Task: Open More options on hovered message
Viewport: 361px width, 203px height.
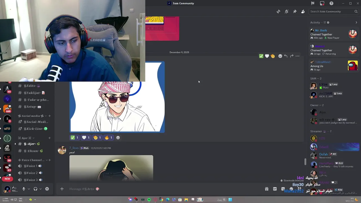Action: (x=298, y=56)
